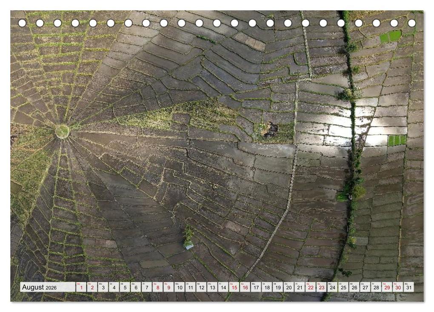Choose date 13 in the calendar row
The height and width of the screenshot is (312, 434).
[212, 287]
